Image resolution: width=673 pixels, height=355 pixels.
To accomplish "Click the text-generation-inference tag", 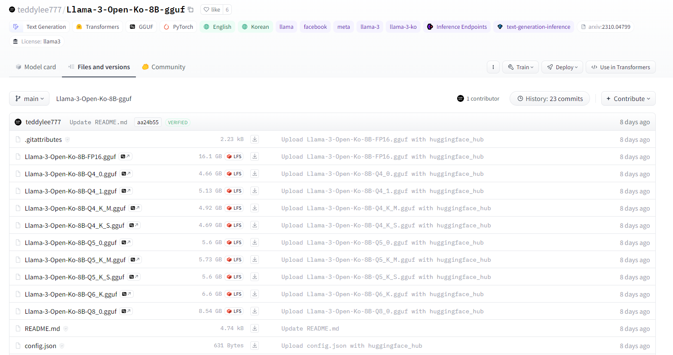I will [534, 27].
